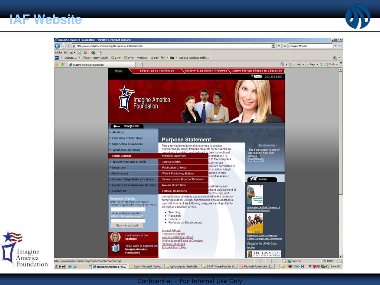Click the Imagine America Foundation star logo
The height and width of the screenshot is (285, 380).
126,99
